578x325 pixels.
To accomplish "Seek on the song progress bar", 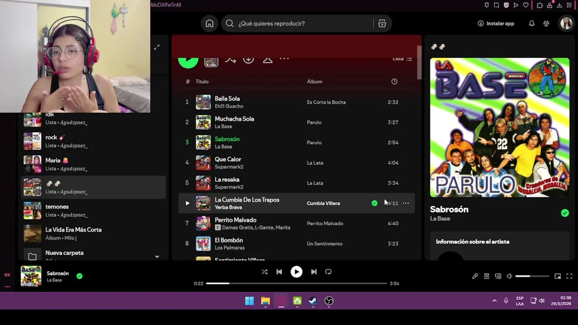I will [x=296, y=283].
